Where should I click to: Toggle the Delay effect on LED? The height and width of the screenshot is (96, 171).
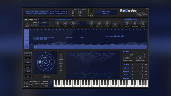click(133, 75)
